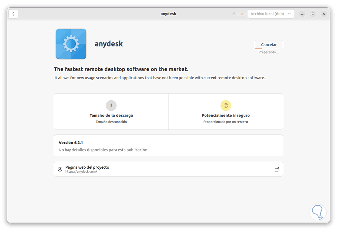Open the Tamaño de la descarga card

tap(111, 111)
